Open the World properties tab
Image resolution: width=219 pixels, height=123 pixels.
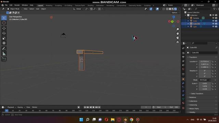(x=183, y=69)
